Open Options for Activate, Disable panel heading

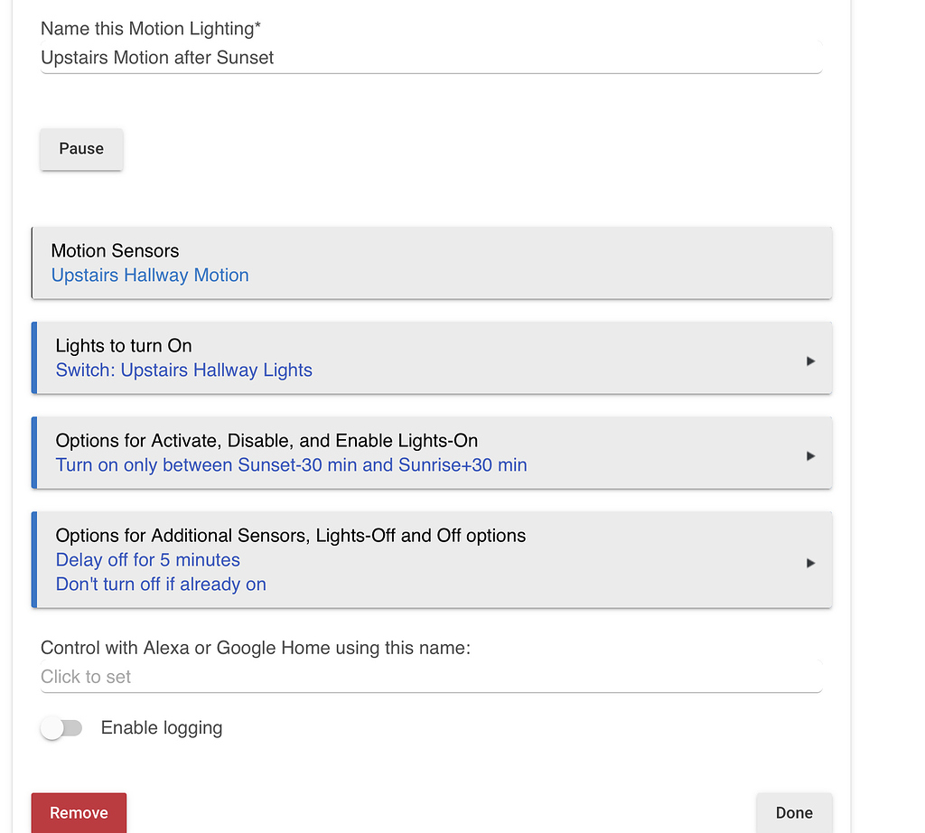point(266,441)
